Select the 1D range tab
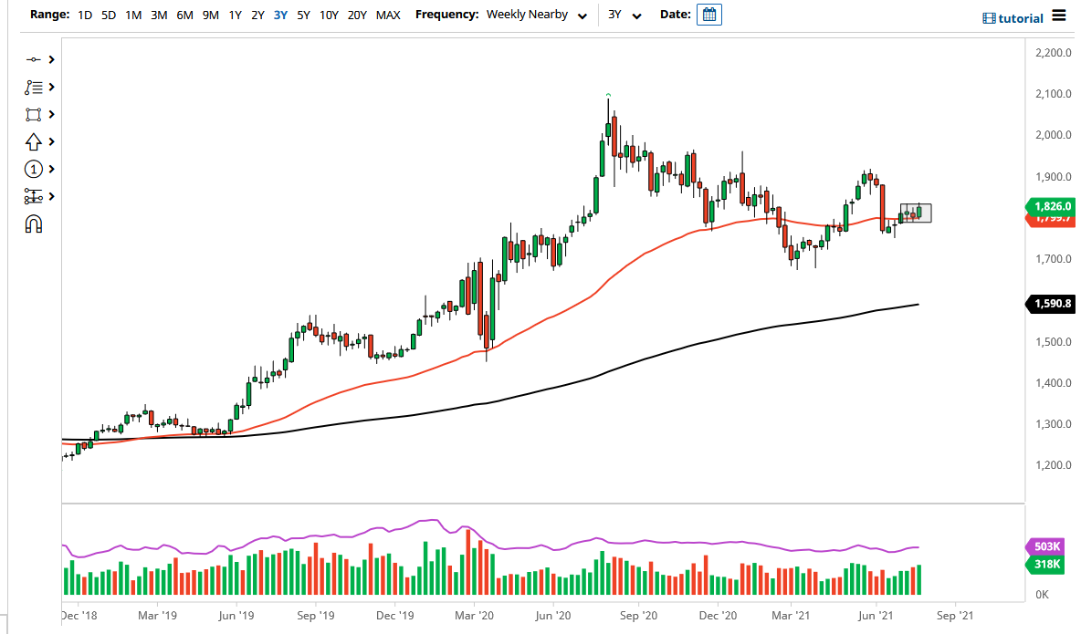Screen dimensions: 1081x634 click(85, 16)
